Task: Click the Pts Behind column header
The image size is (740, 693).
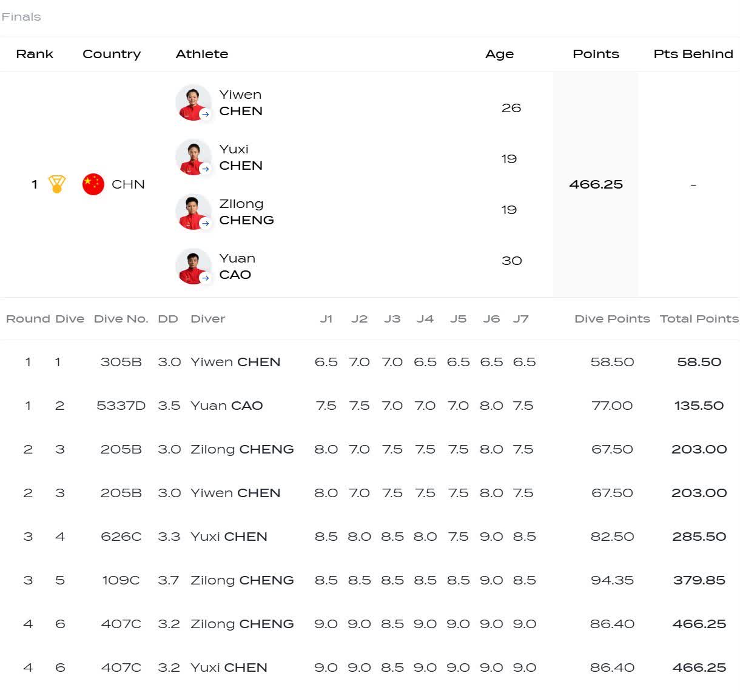Action: click(x=693, y=54)
